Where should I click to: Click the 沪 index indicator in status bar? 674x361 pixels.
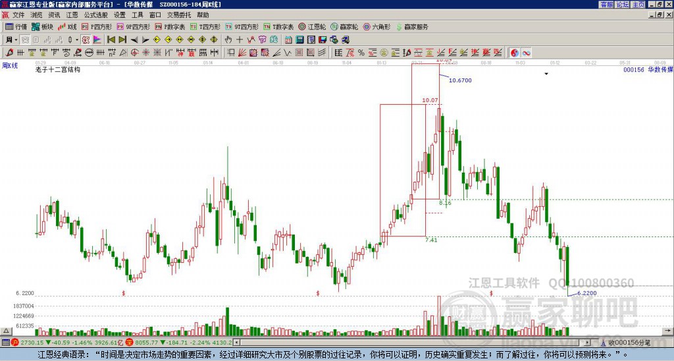click(x=15, y=343)
